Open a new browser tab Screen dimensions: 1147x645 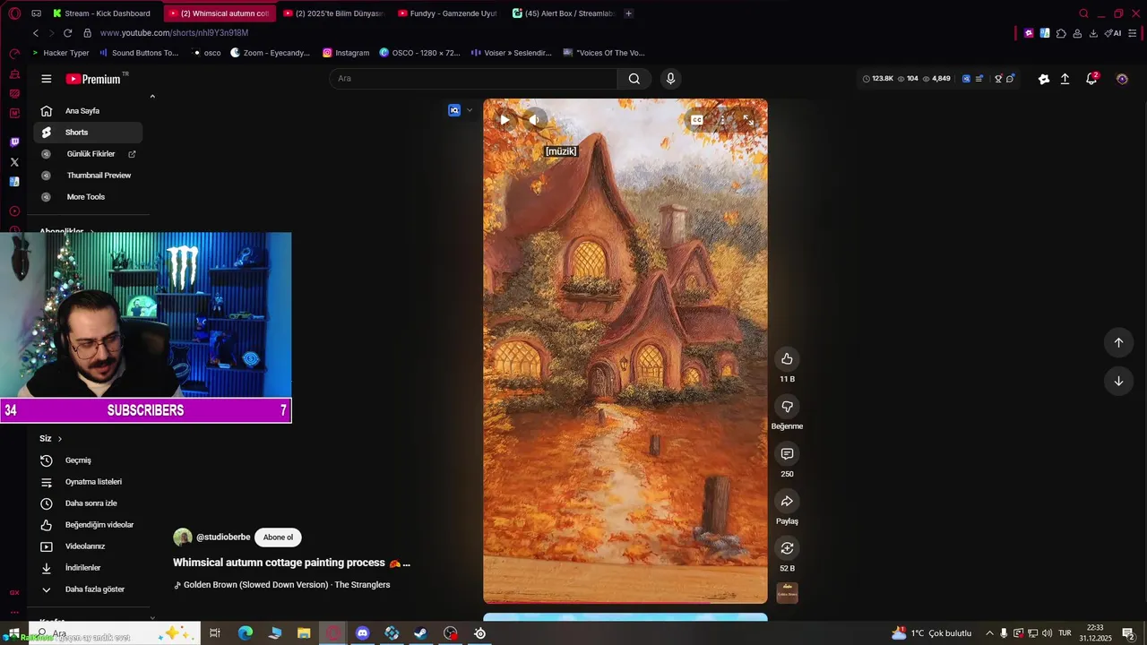628,13
